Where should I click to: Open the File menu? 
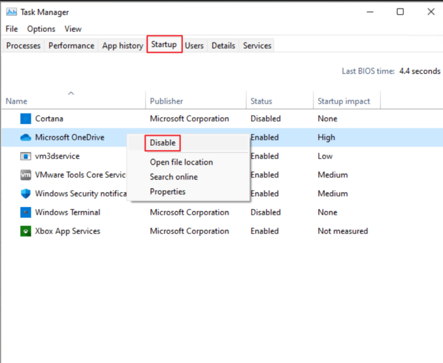(12, 29)
